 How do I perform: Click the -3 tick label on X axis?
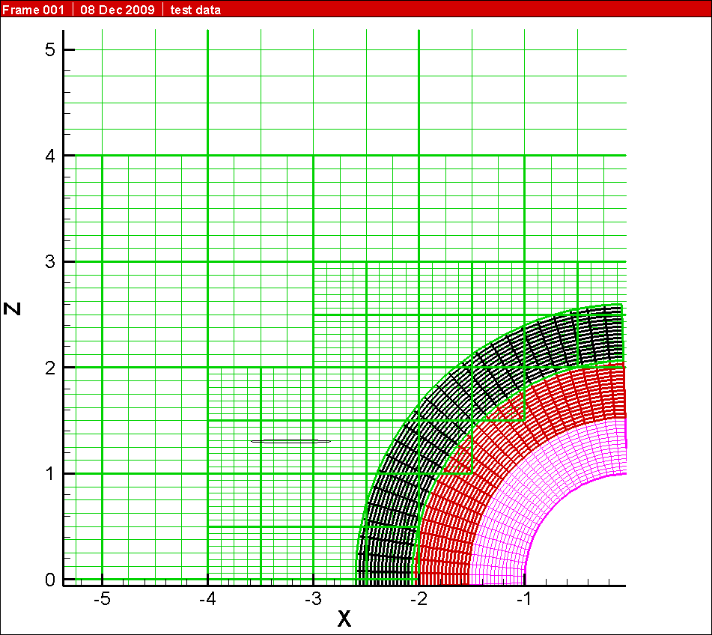(312, 599)
